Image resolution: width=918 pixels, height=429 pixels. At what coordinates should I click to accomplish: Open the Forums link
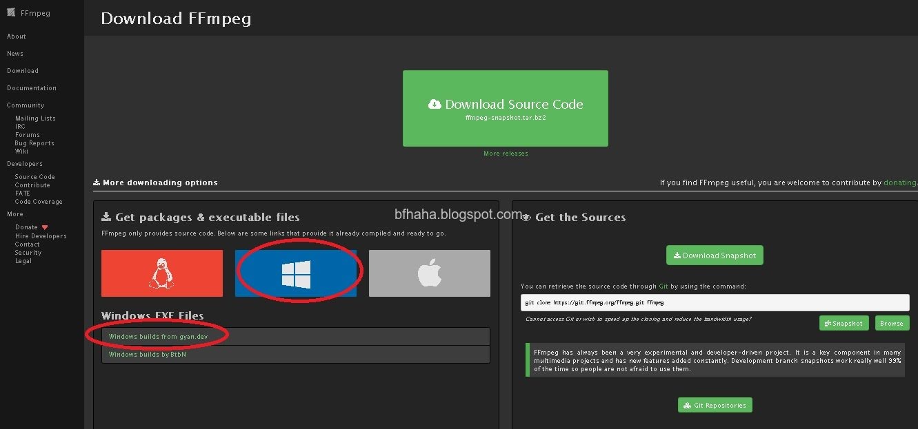point(28,135)
